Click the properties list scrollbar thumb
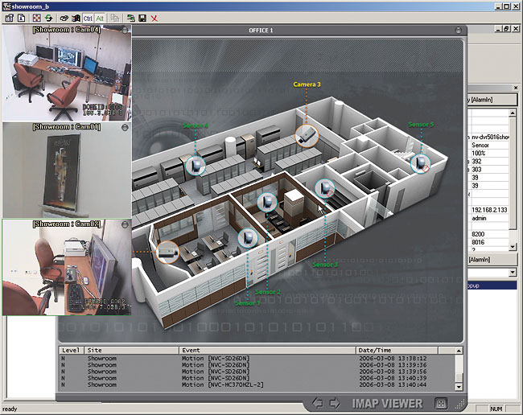This screenshot has width=523, height=415. [x=513, y=174]
